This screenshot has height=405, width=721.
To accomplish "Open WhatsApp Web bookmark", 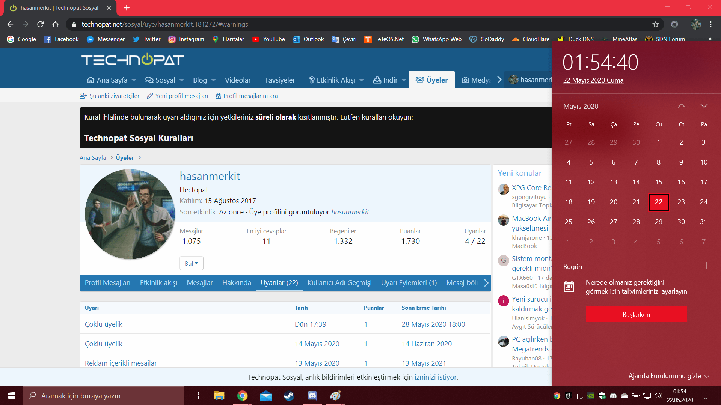I will (437, 39).
